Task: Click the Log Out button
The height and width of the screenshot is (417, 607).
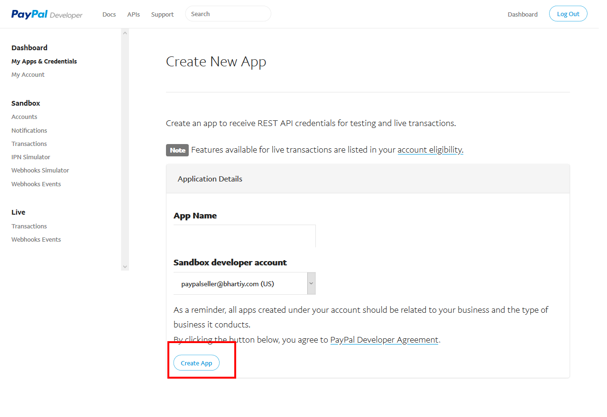Action: click(x=568, y=14)
